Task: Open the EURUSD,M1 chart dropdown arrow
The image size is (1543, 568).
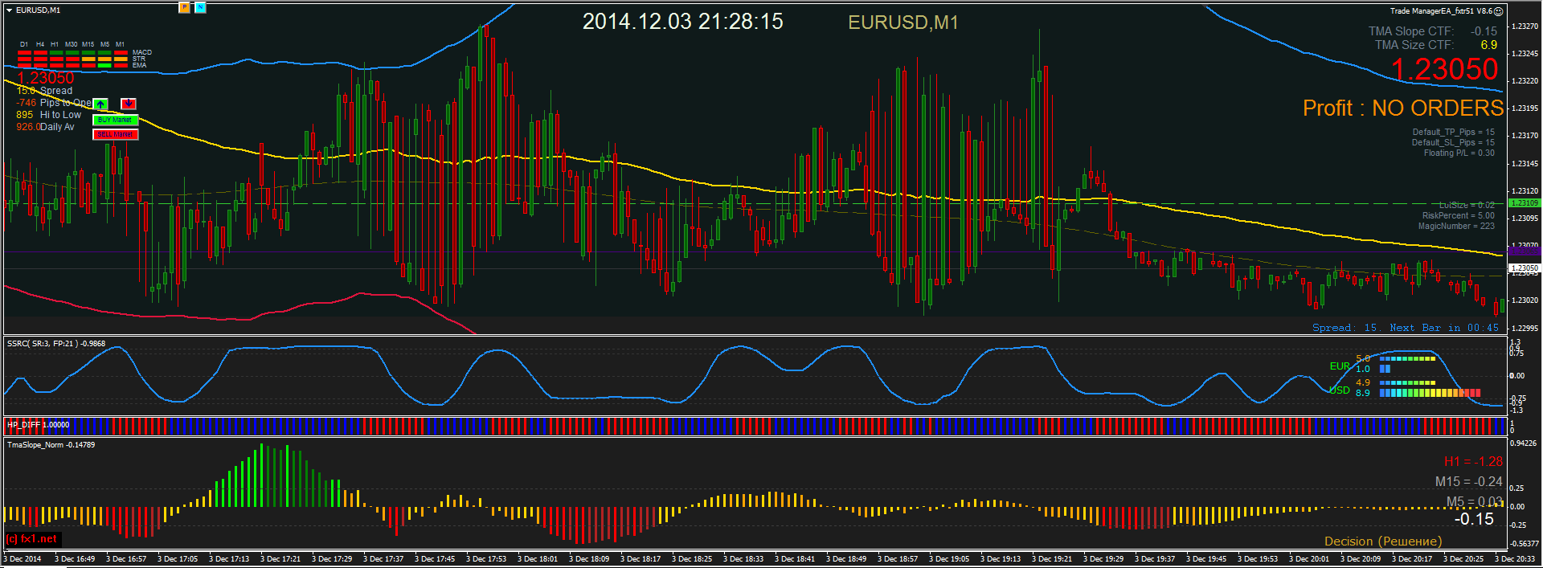Action: [x=10, y=10]
